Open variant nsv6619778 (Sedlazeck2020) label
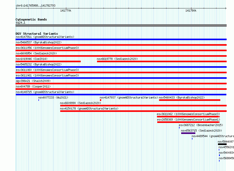The image size is (234, 171). (117, 59)
